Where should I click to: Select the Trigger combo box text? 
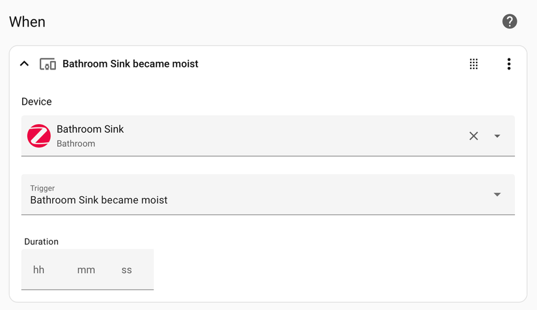99,200
